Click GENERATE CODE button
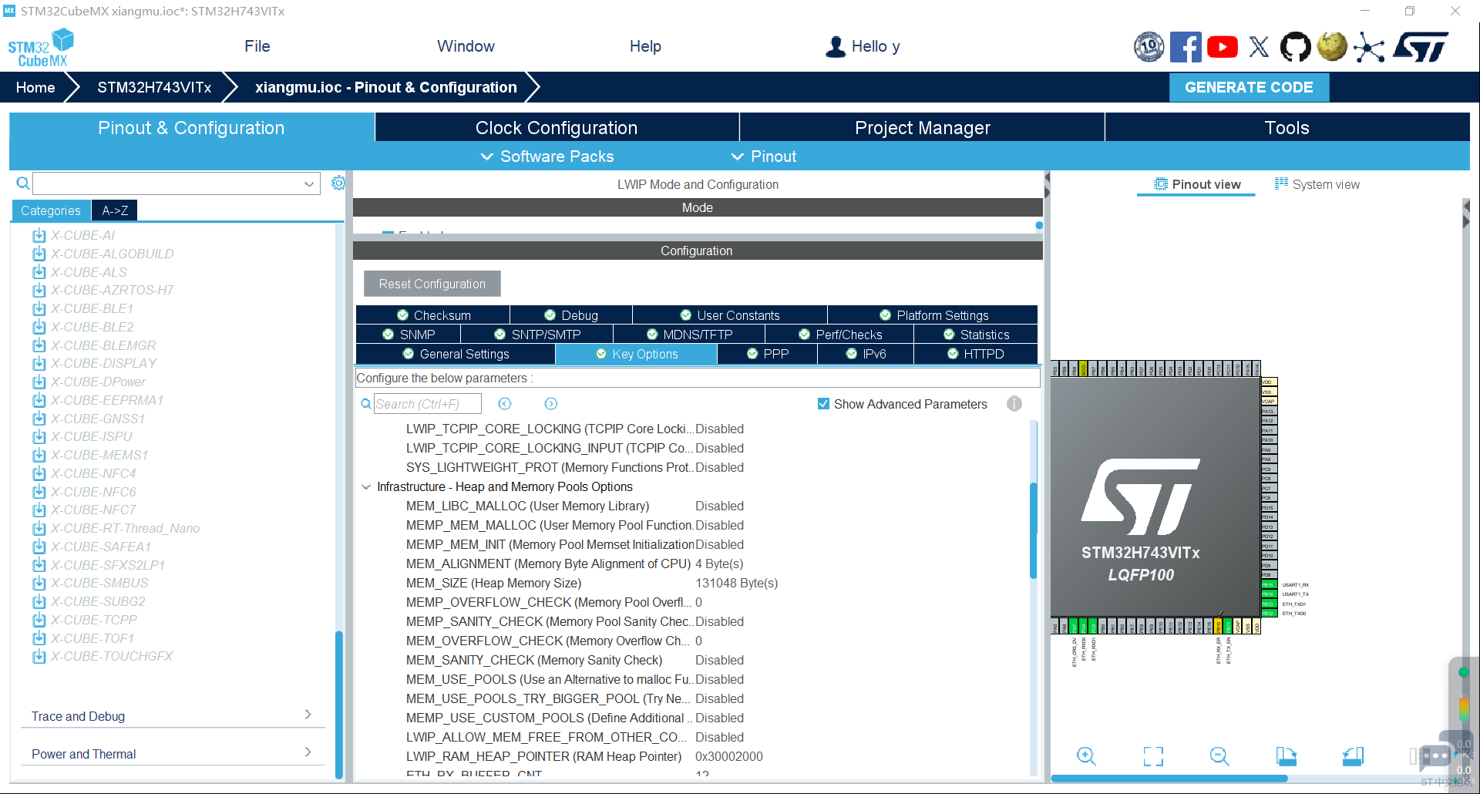 pyautogui.click(x=1249, y=87)
